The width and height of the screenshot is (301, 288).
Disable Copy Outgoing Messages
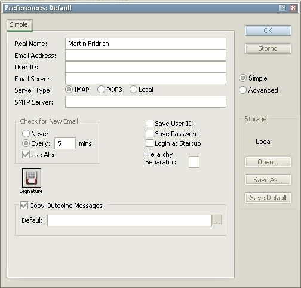coord(24,206)
